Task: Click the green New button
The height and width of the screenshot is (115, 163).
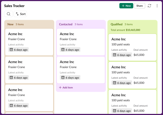Action: tap(126, 6)
